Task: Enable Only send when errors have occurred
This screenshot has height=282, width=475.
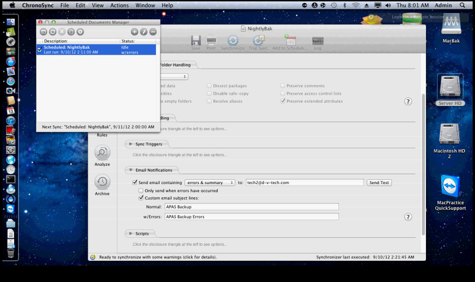Action: (141, 191)
